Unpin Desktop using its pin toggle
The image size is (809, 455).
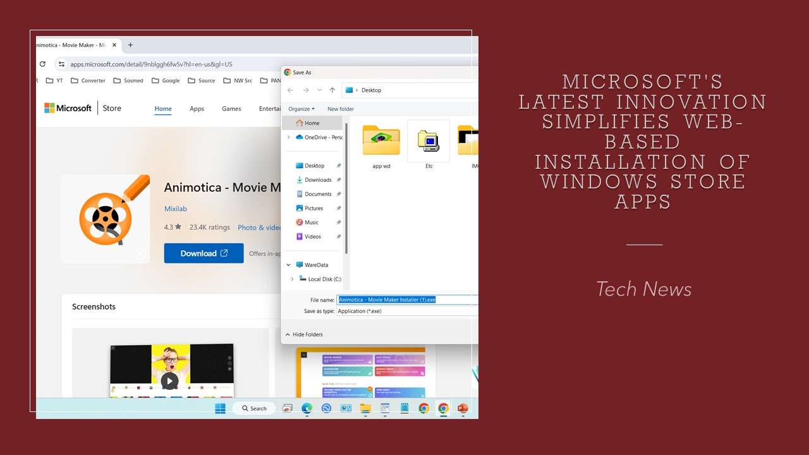pyautogui.click(x=339, y=166)
